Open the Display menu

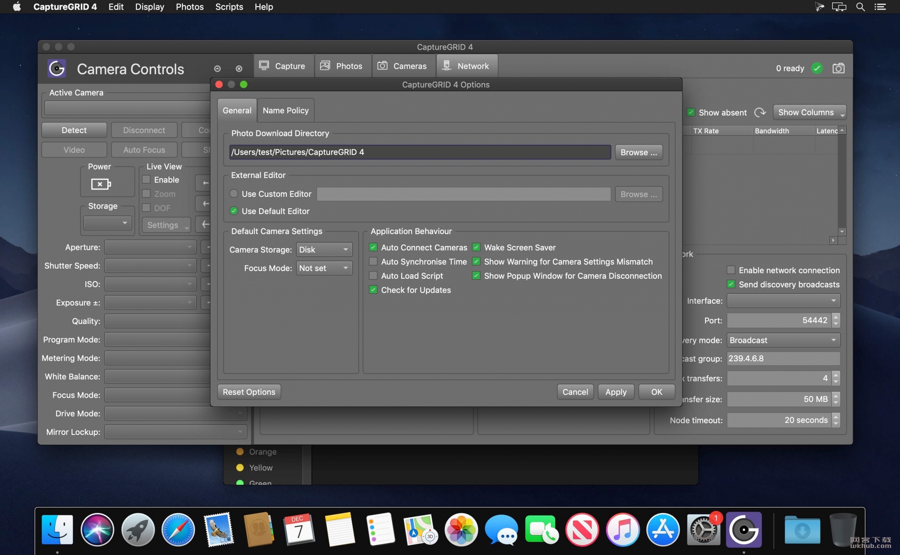coord(149,7)
